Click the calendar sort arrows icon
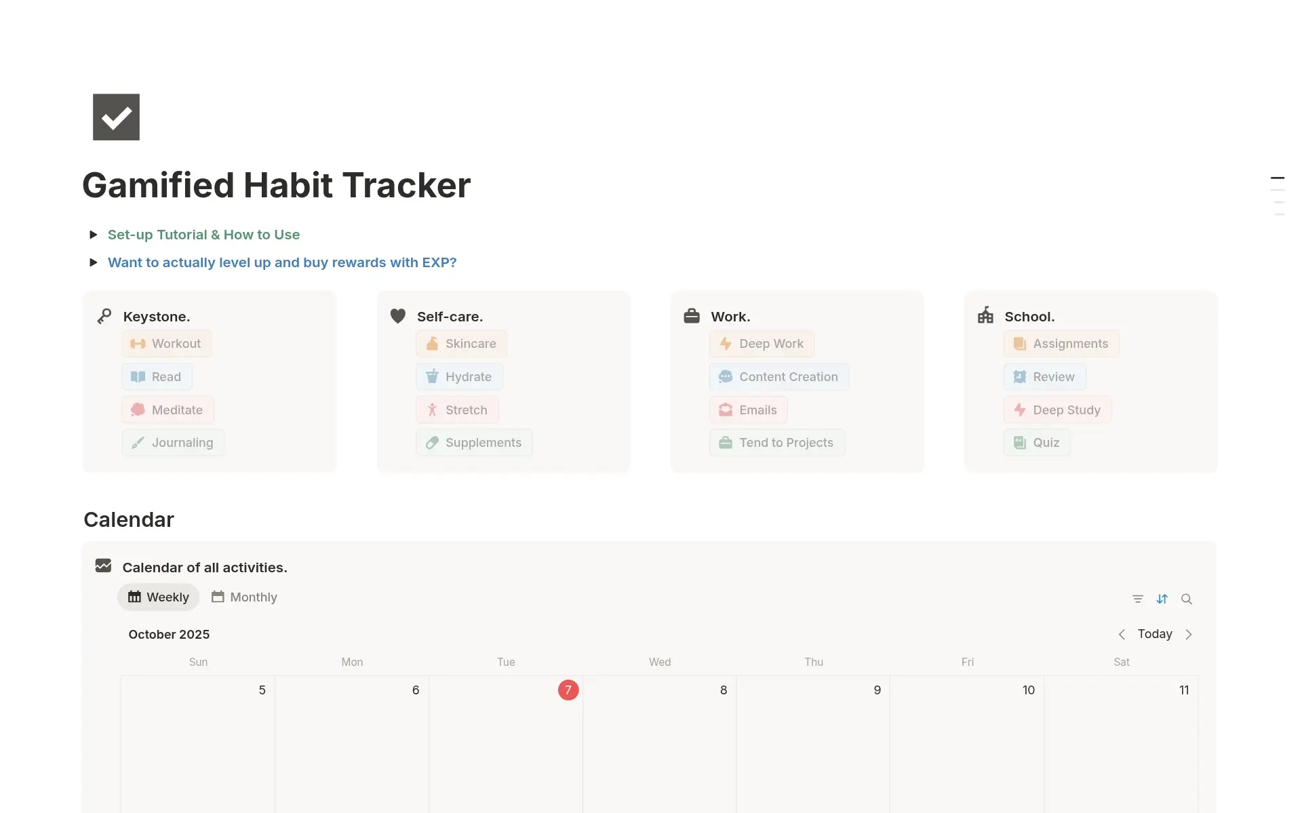The width and height of the screenshot is (1302, 813). [1162, 599]
